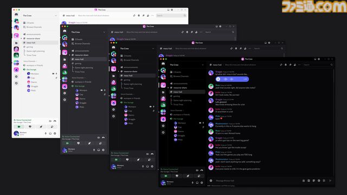Mute the microphone in the light window
Screen dimensions: 347x195
click(46, 133)
